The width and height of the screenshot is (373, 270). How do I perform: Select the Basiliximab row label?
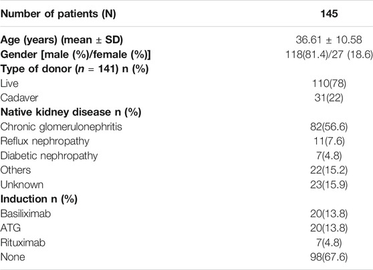[x=25, y=214]
